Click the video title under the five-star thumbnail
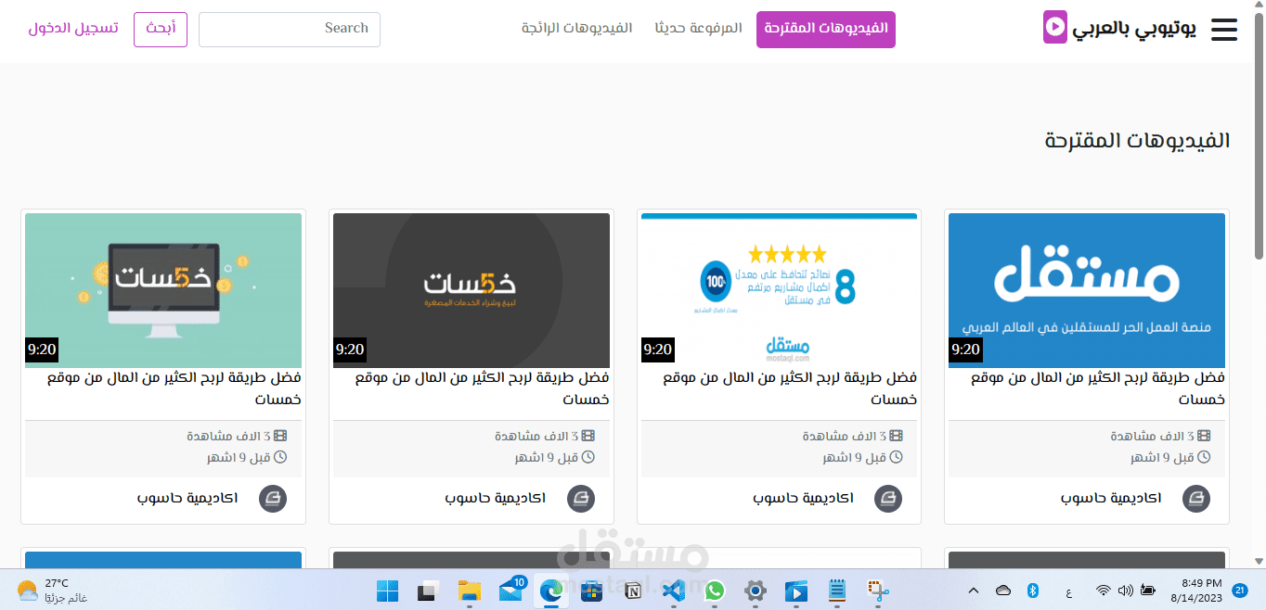 pos(790,388)
